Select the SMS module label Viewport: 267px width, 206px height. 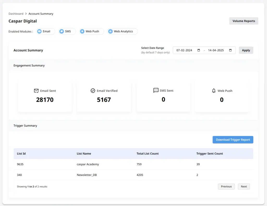click(x=68, y=31)
